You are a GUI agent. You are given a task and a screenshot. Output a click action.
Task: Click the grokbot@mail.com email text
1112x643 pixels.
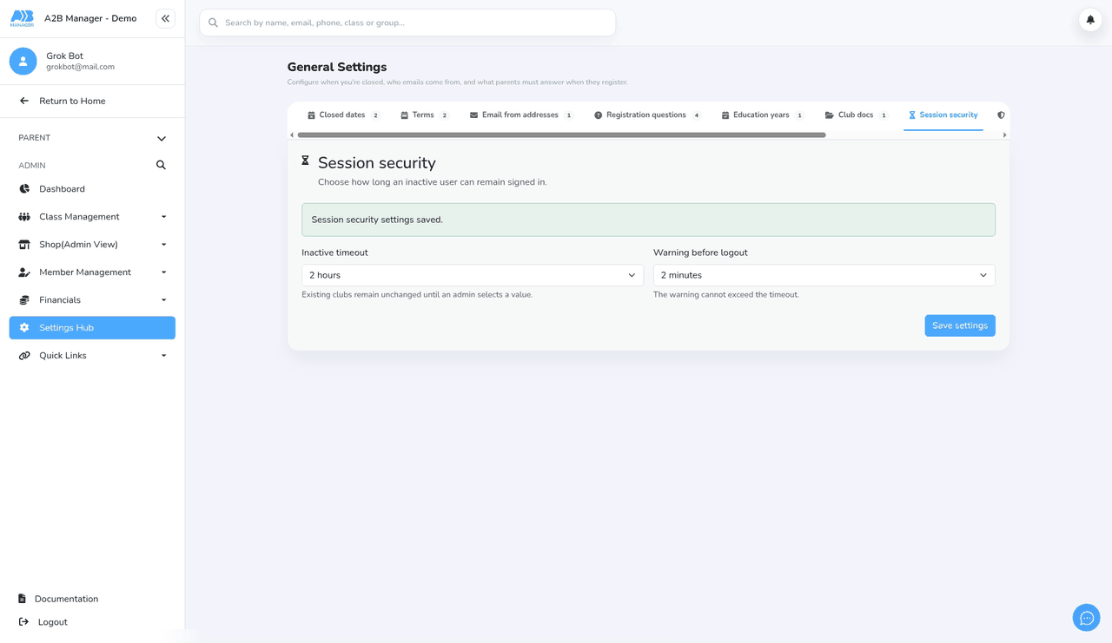(x=80, y=67)
